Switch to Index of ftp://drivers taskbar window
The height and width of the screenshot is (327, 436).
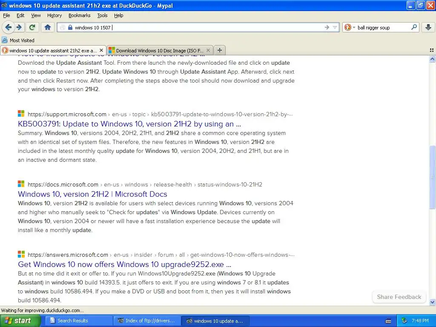[147, 321]
